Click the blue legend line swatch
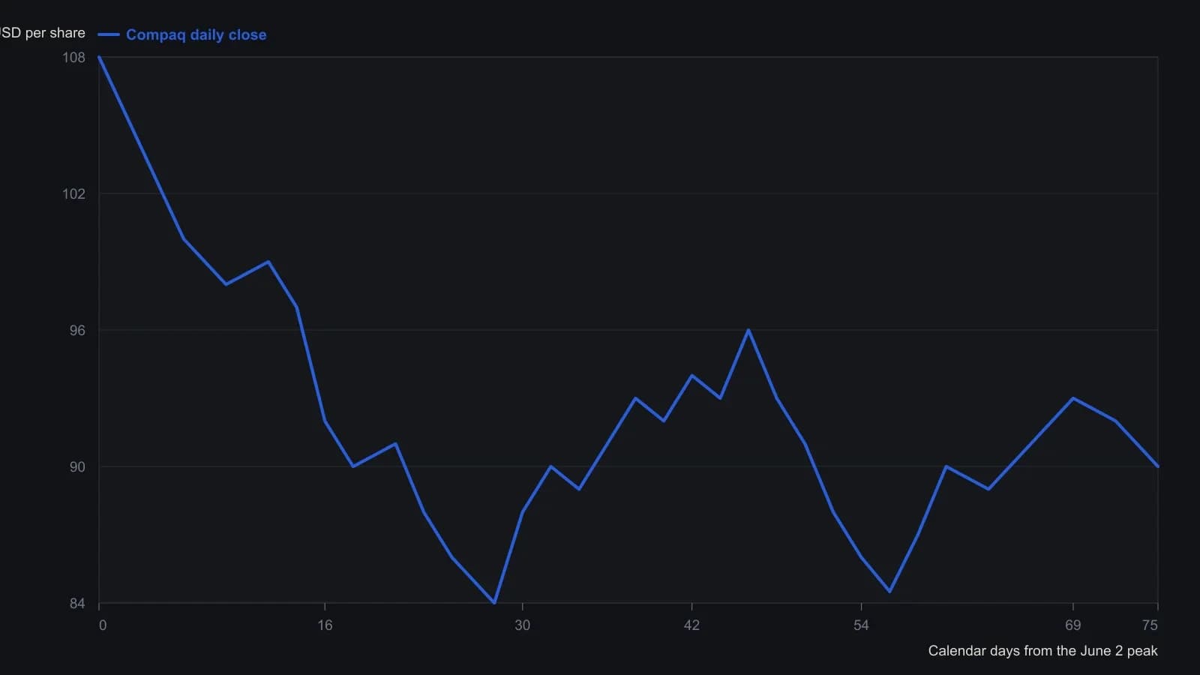The width and height of the screenshot is (1200, 675). click(109, 34)
